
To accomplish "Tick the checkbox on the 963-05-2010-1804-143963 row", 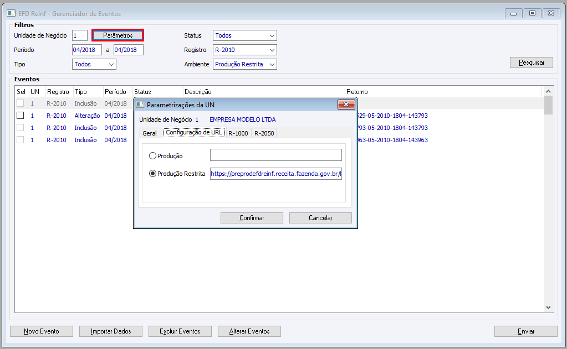I will point(21,140).
